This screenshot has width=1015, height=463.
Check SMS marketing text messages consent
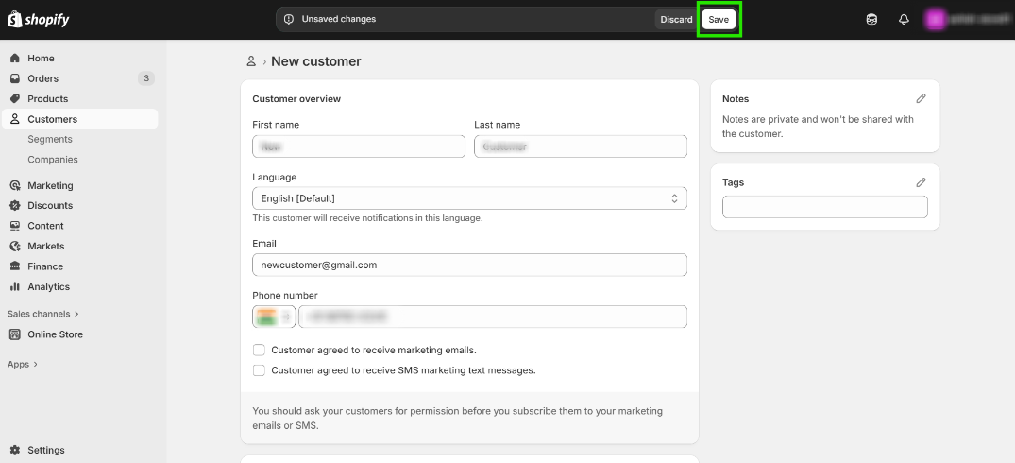(259, 370)
